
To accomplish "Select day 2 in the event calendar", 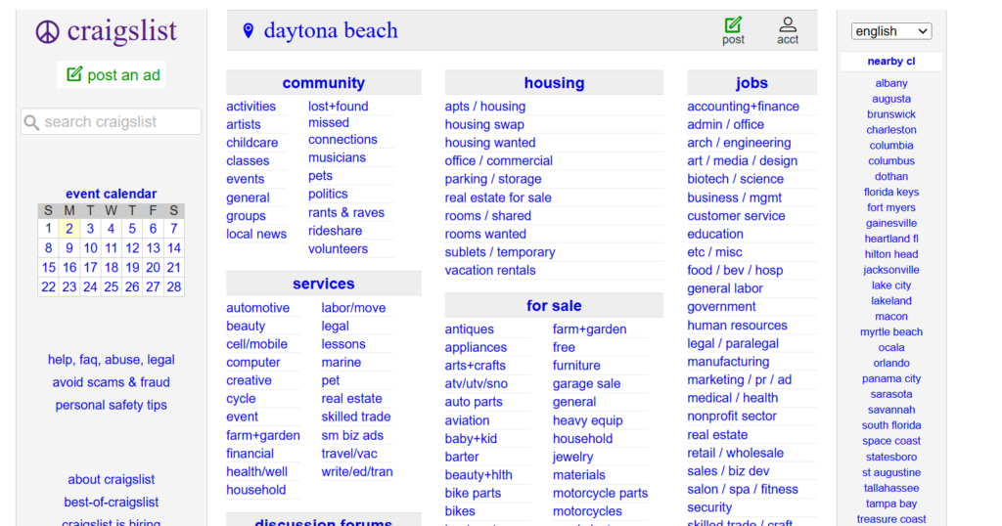I will tap(69, 229).
